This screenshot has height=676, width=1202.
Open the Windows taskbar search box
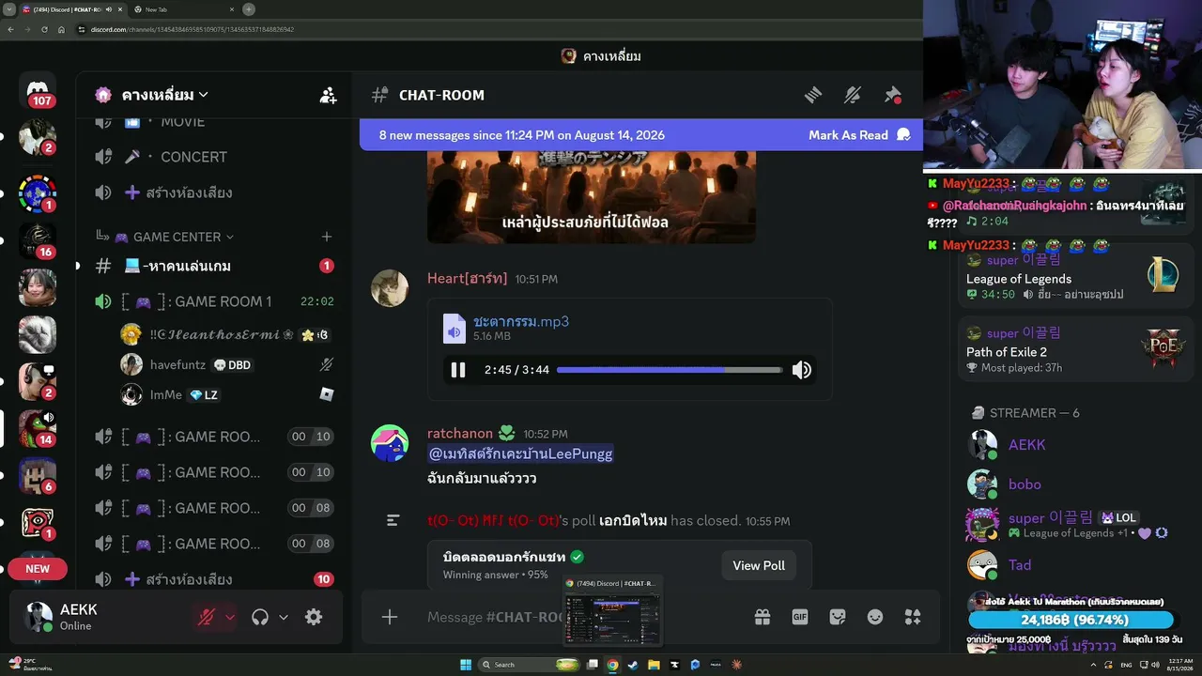click(x=529, y=665)
